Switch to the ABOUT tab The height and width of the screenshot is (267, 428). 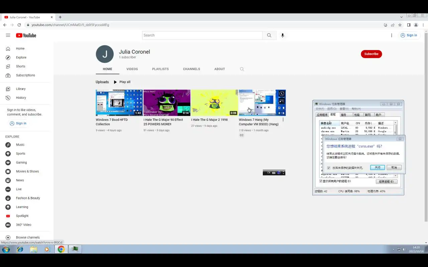(220, 69)
